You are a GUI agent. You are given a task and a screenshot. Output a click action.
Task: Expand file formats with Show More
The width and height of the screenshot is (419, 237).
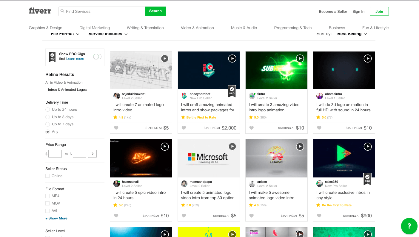point(56,218)
